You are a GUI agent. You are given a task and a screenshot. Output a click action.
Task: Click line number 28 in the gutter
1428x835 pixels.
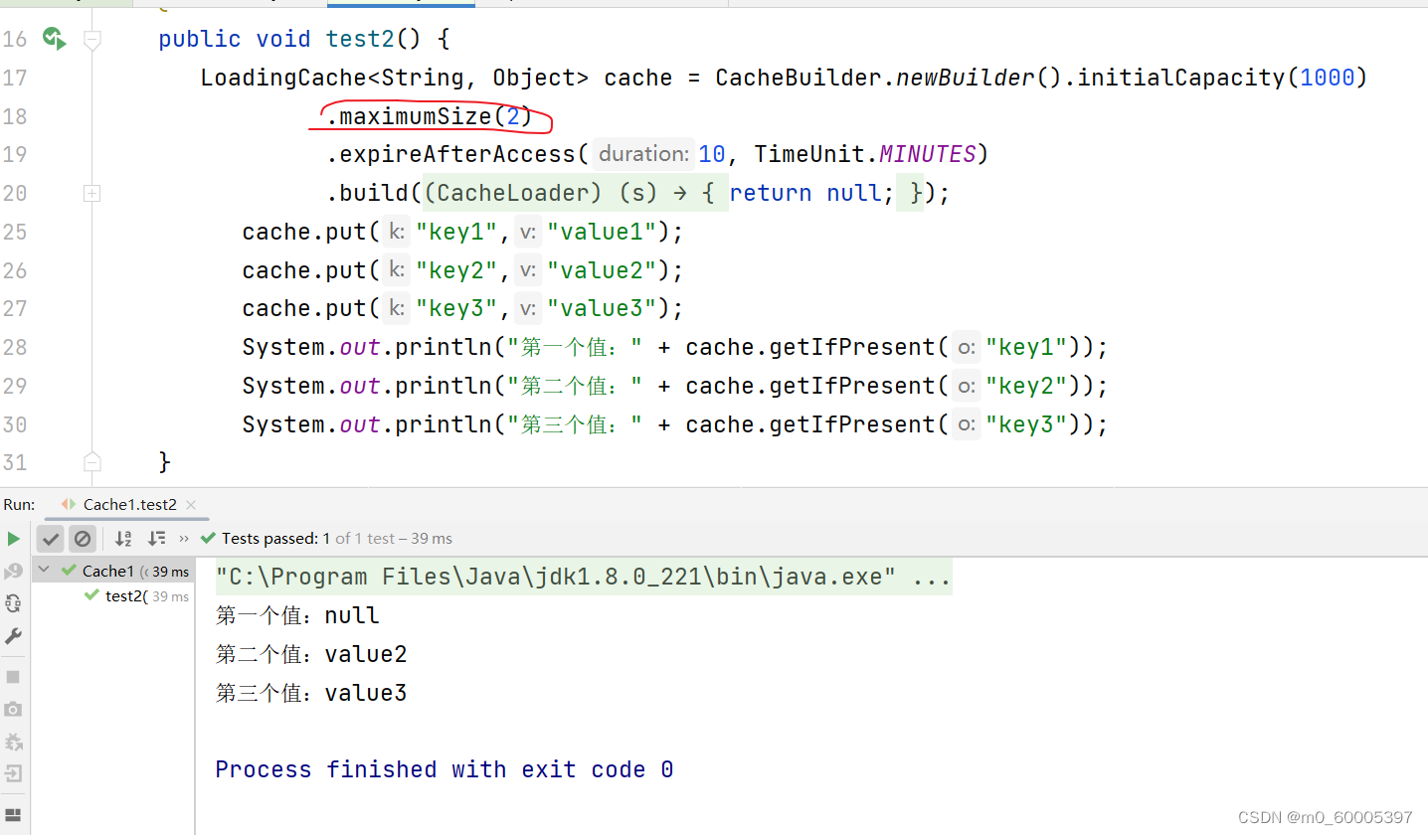coord(16,346)
